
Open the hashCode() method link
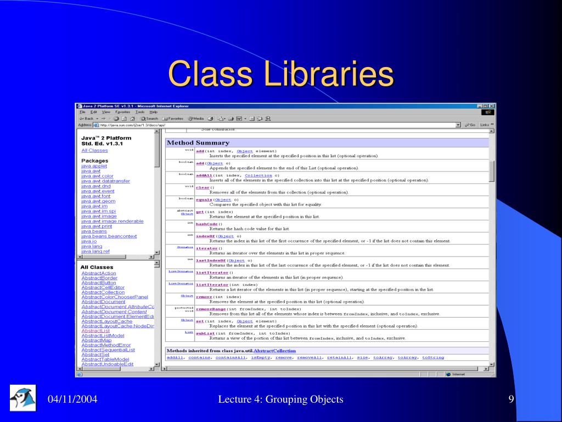tap(207, 224)
